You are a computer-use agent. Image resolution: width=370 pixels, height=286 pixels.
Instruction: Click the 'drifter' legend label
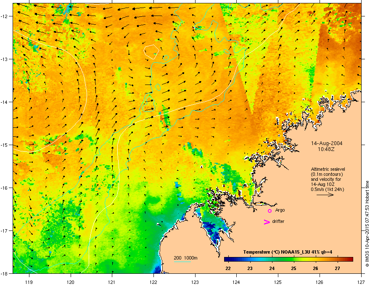[x=278, y=221]
